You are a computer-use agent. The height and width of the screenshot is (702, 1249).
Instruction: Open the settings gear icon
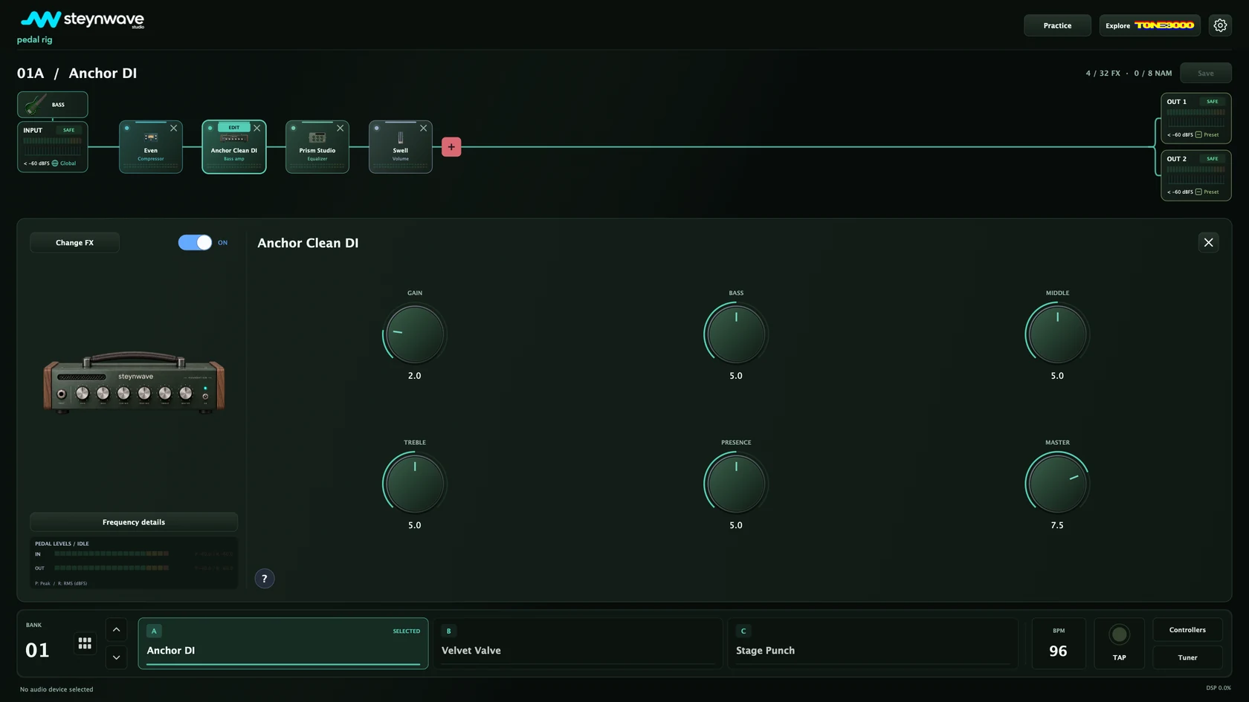[x=1220, y=25]
